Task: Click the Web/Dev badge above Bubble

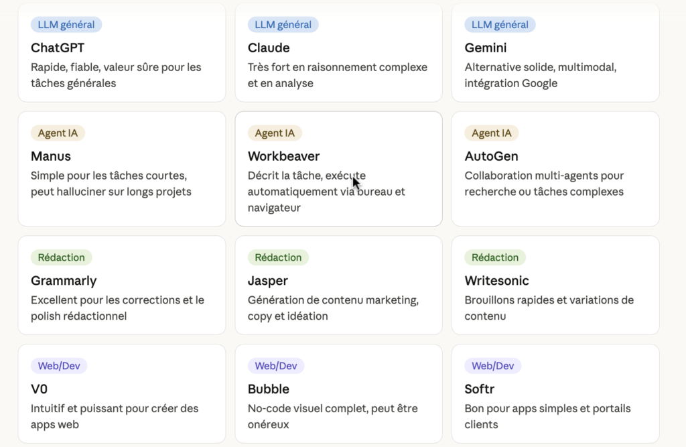Action: [x=275, y=366]
